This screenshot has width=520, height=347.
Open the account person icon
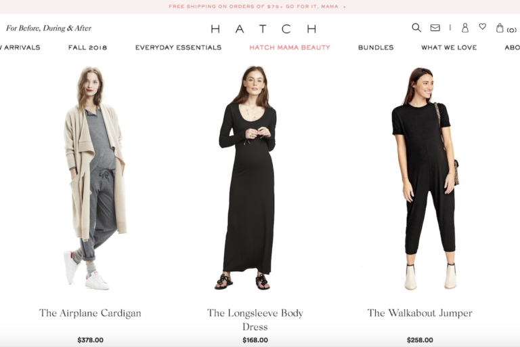pos(465,28)
